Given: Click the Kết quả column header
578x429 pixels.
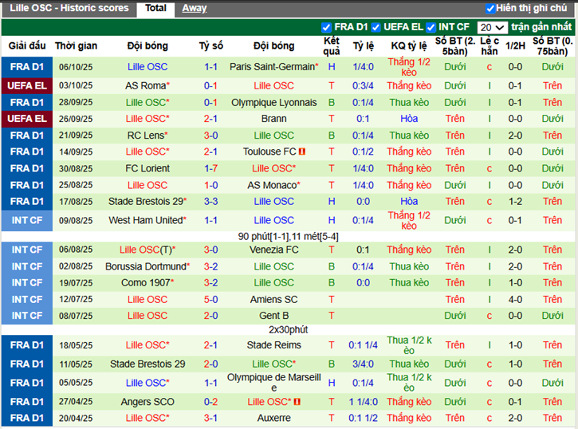Looking at the screenshot, I should (332, 46).
